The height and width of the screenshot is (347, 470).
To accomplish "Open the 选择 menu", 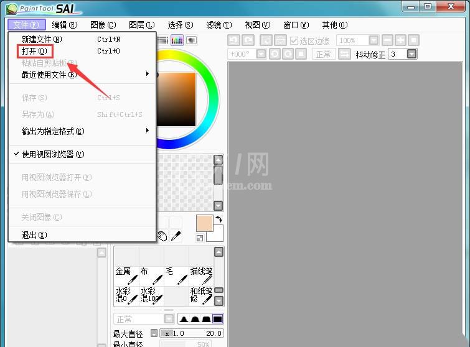I will (181, 25).
